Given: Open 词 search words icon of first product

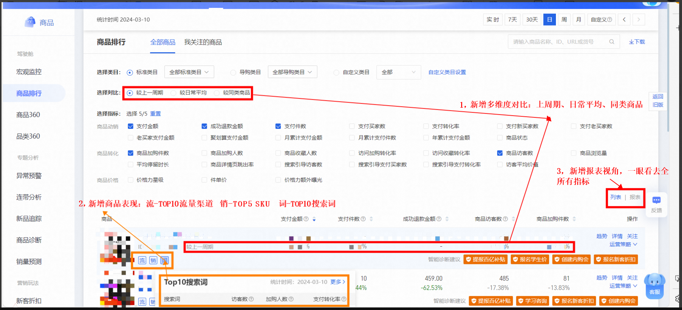Looking at the screenshot, I should tap(164, 260).
